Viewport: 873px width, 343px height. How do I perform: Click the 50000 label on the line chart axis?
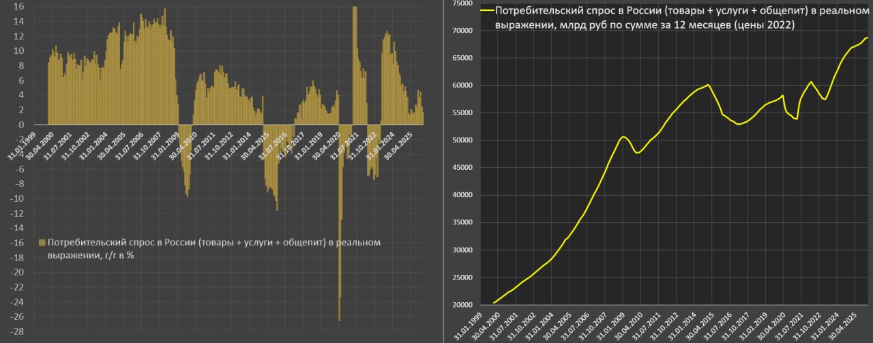click(x=462, y=140)
